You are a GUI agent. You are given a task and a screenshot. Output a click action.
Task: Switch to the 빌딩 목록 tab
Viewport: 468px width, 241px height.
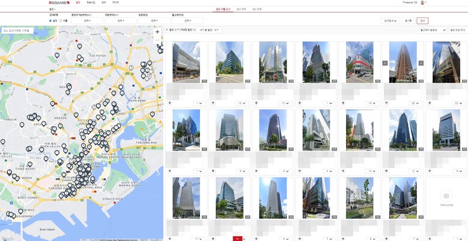[241, 10]
